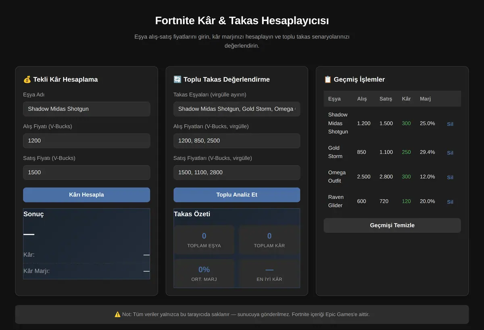Click the Kâr column header
Viewport: 484px width, 330px height.
point(406,99)
